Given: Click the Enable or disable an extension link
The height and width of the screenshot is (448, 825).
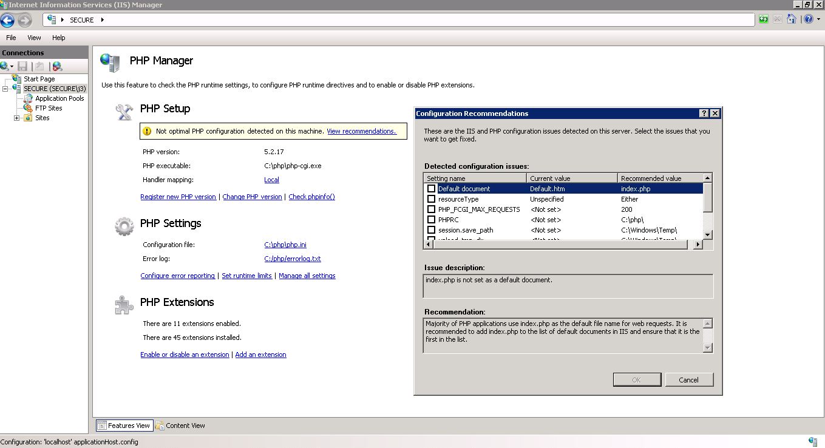Looking at the screenshot, I should point(185,355).
